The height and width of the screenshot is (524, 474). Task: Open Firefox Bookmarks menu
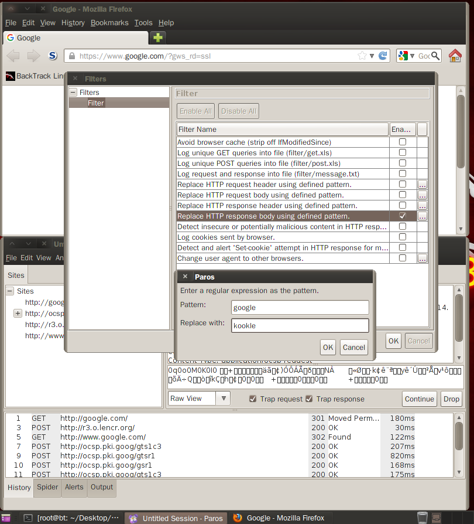109,23
